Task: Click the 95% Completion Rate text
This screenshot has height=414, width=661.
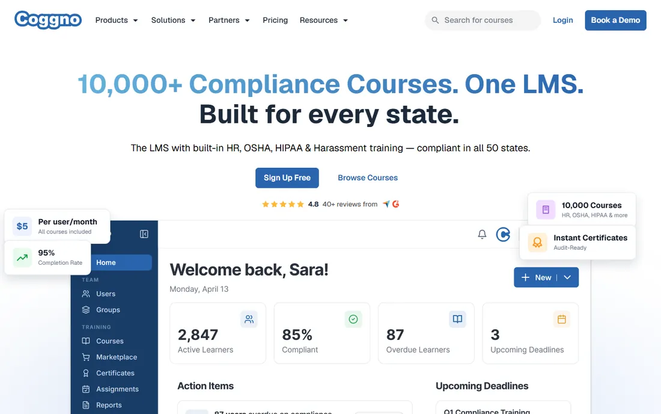Action: click(60, 257)
